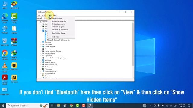Image resolution: width=193 pixels, height=108 pixels.
Task: Expand the Display adapters tree node
Action: coord(41,47)
